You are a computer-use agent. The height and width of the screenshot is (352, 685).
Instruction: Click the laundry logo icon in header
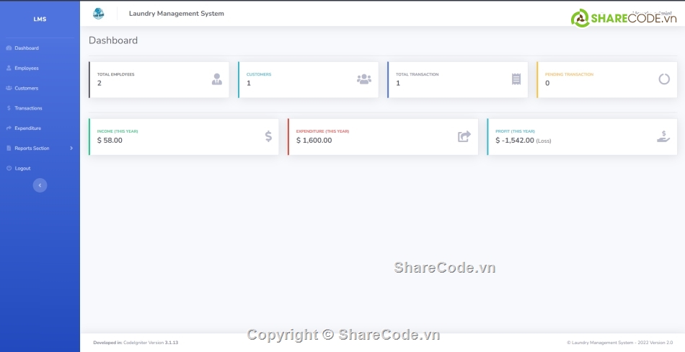[x=98, y=14]
